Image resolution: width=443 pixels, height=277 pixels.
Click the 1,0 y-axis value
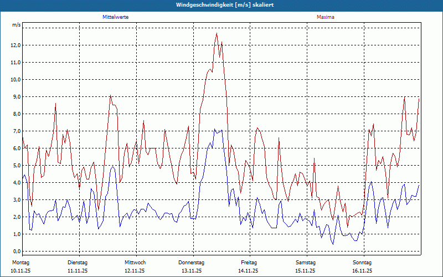[17, 234]
